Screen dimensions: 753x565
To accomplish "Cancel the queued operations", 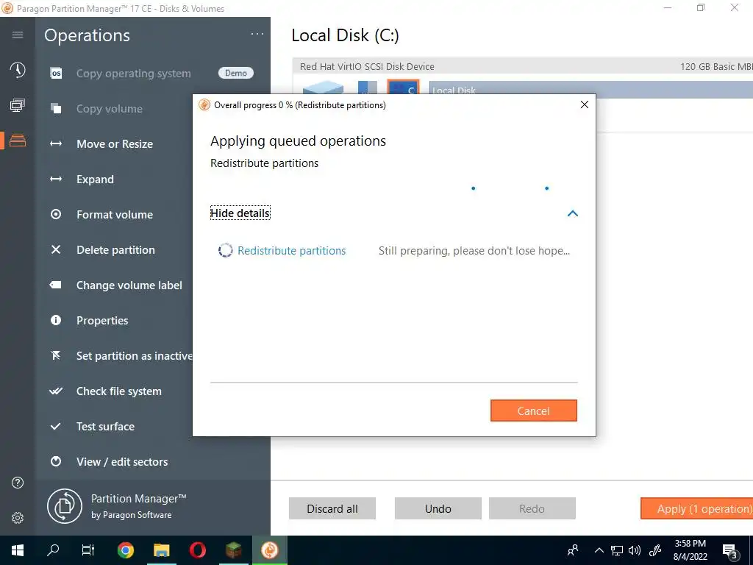I will (534, 411).
